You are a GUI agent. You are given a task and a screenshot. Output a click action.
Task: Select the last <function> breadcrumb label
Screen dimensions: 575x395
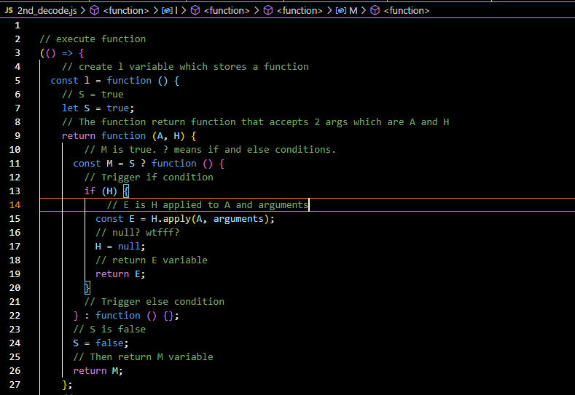406,10
